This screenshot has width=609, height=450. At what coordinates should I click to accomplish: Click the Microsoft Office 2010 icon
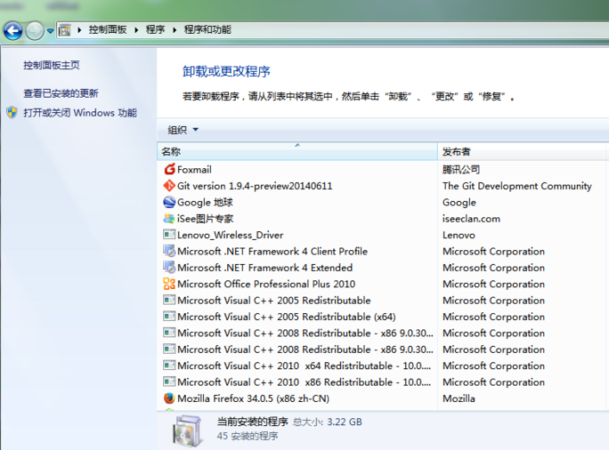[169, 284]
